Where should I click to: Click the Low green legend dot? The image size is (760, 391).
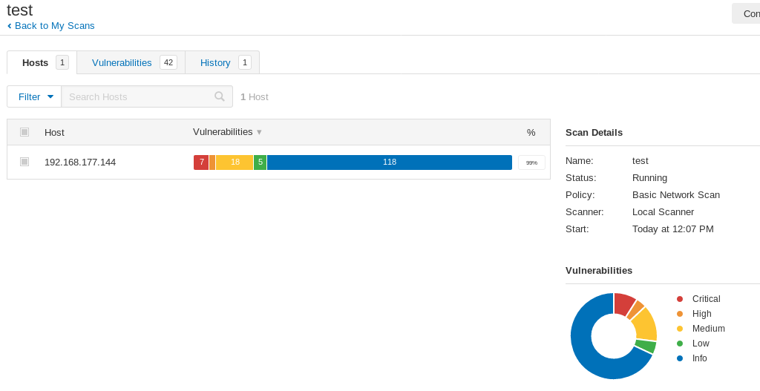(680, 344)
